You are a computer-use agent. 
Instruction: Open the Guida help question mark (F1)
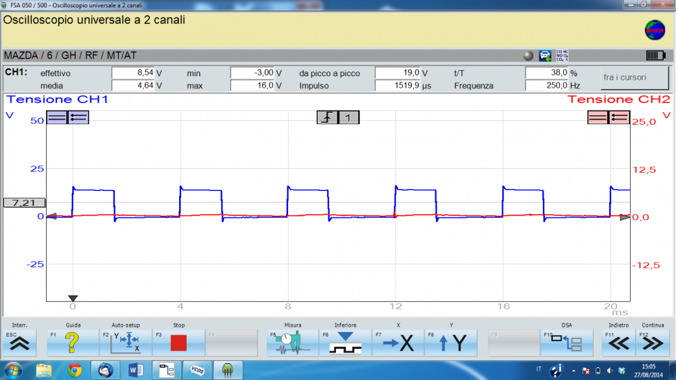(x=72, y=343)
